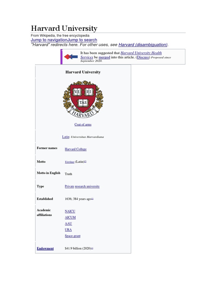This screenshot has height=288, width=216.
Task: Open the 'Coat of arms' caption link
Action: tap(83, 124)
